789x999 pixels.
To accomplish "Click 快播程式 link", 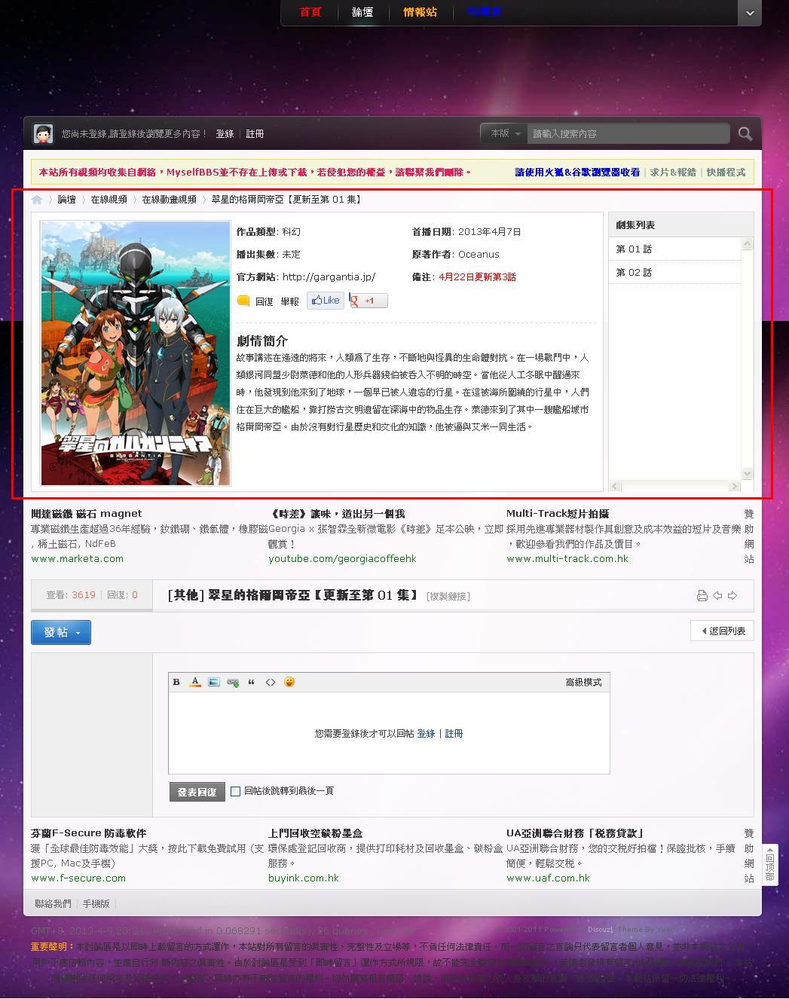I will [726, 172].
